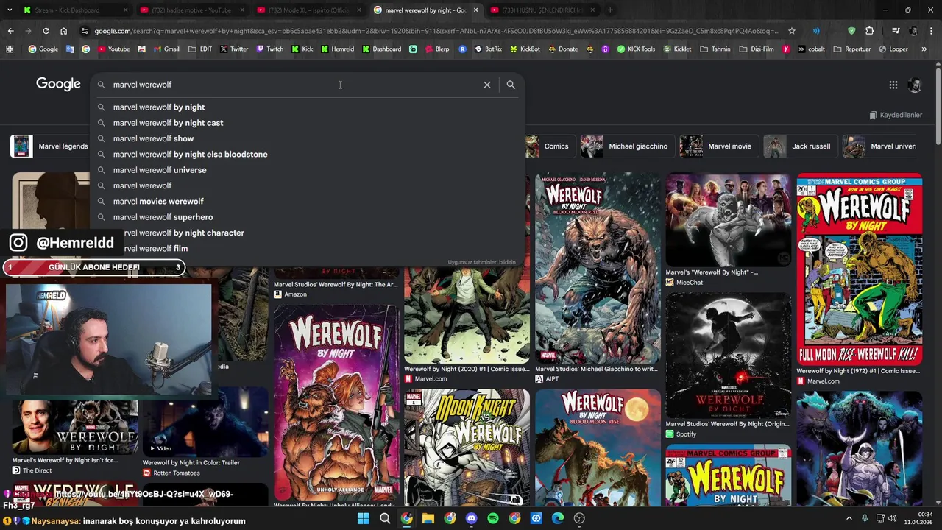Viewport: 942px width, 530px height.
Task: Open Spotify from the taskbar
Action: [x=493, y=518]
